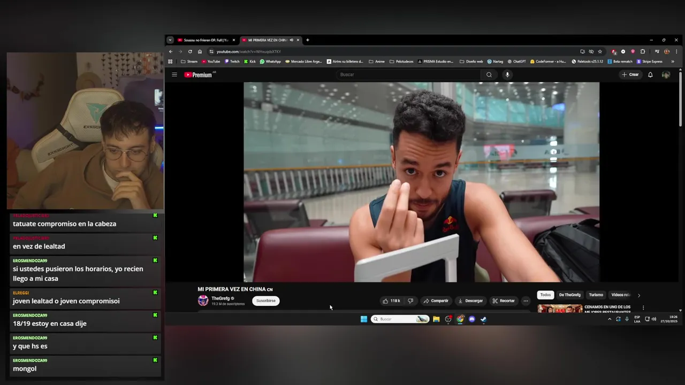The height and width of the screenshot is (385, 685).
Task: Open the ChatGPT bookmark
Action: [516, 61]
